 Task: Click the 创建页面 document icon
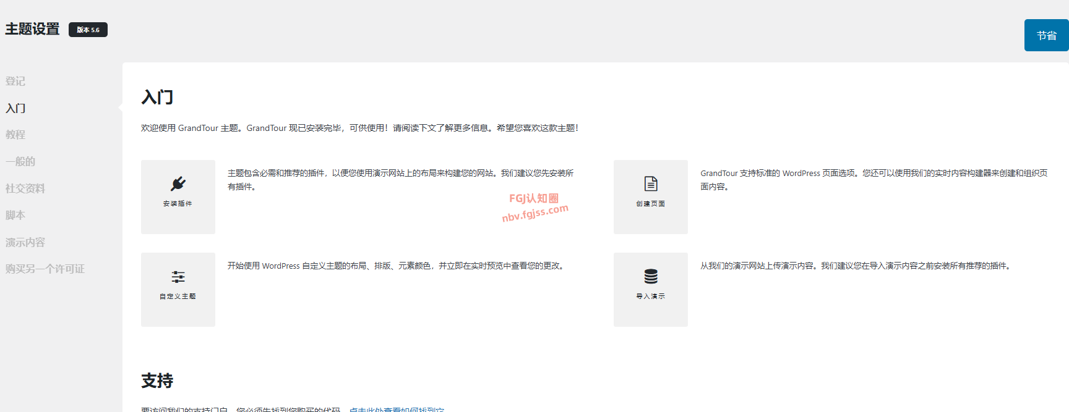pos(651,183)
